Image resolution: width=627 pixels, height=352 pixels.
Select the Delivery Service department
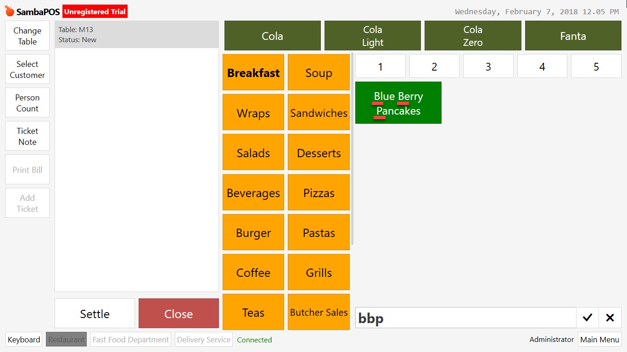(203, 340)
